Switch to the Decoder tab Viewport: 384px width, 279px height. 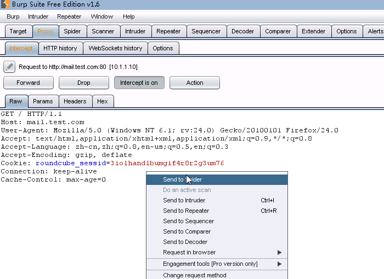pos(242,31)
